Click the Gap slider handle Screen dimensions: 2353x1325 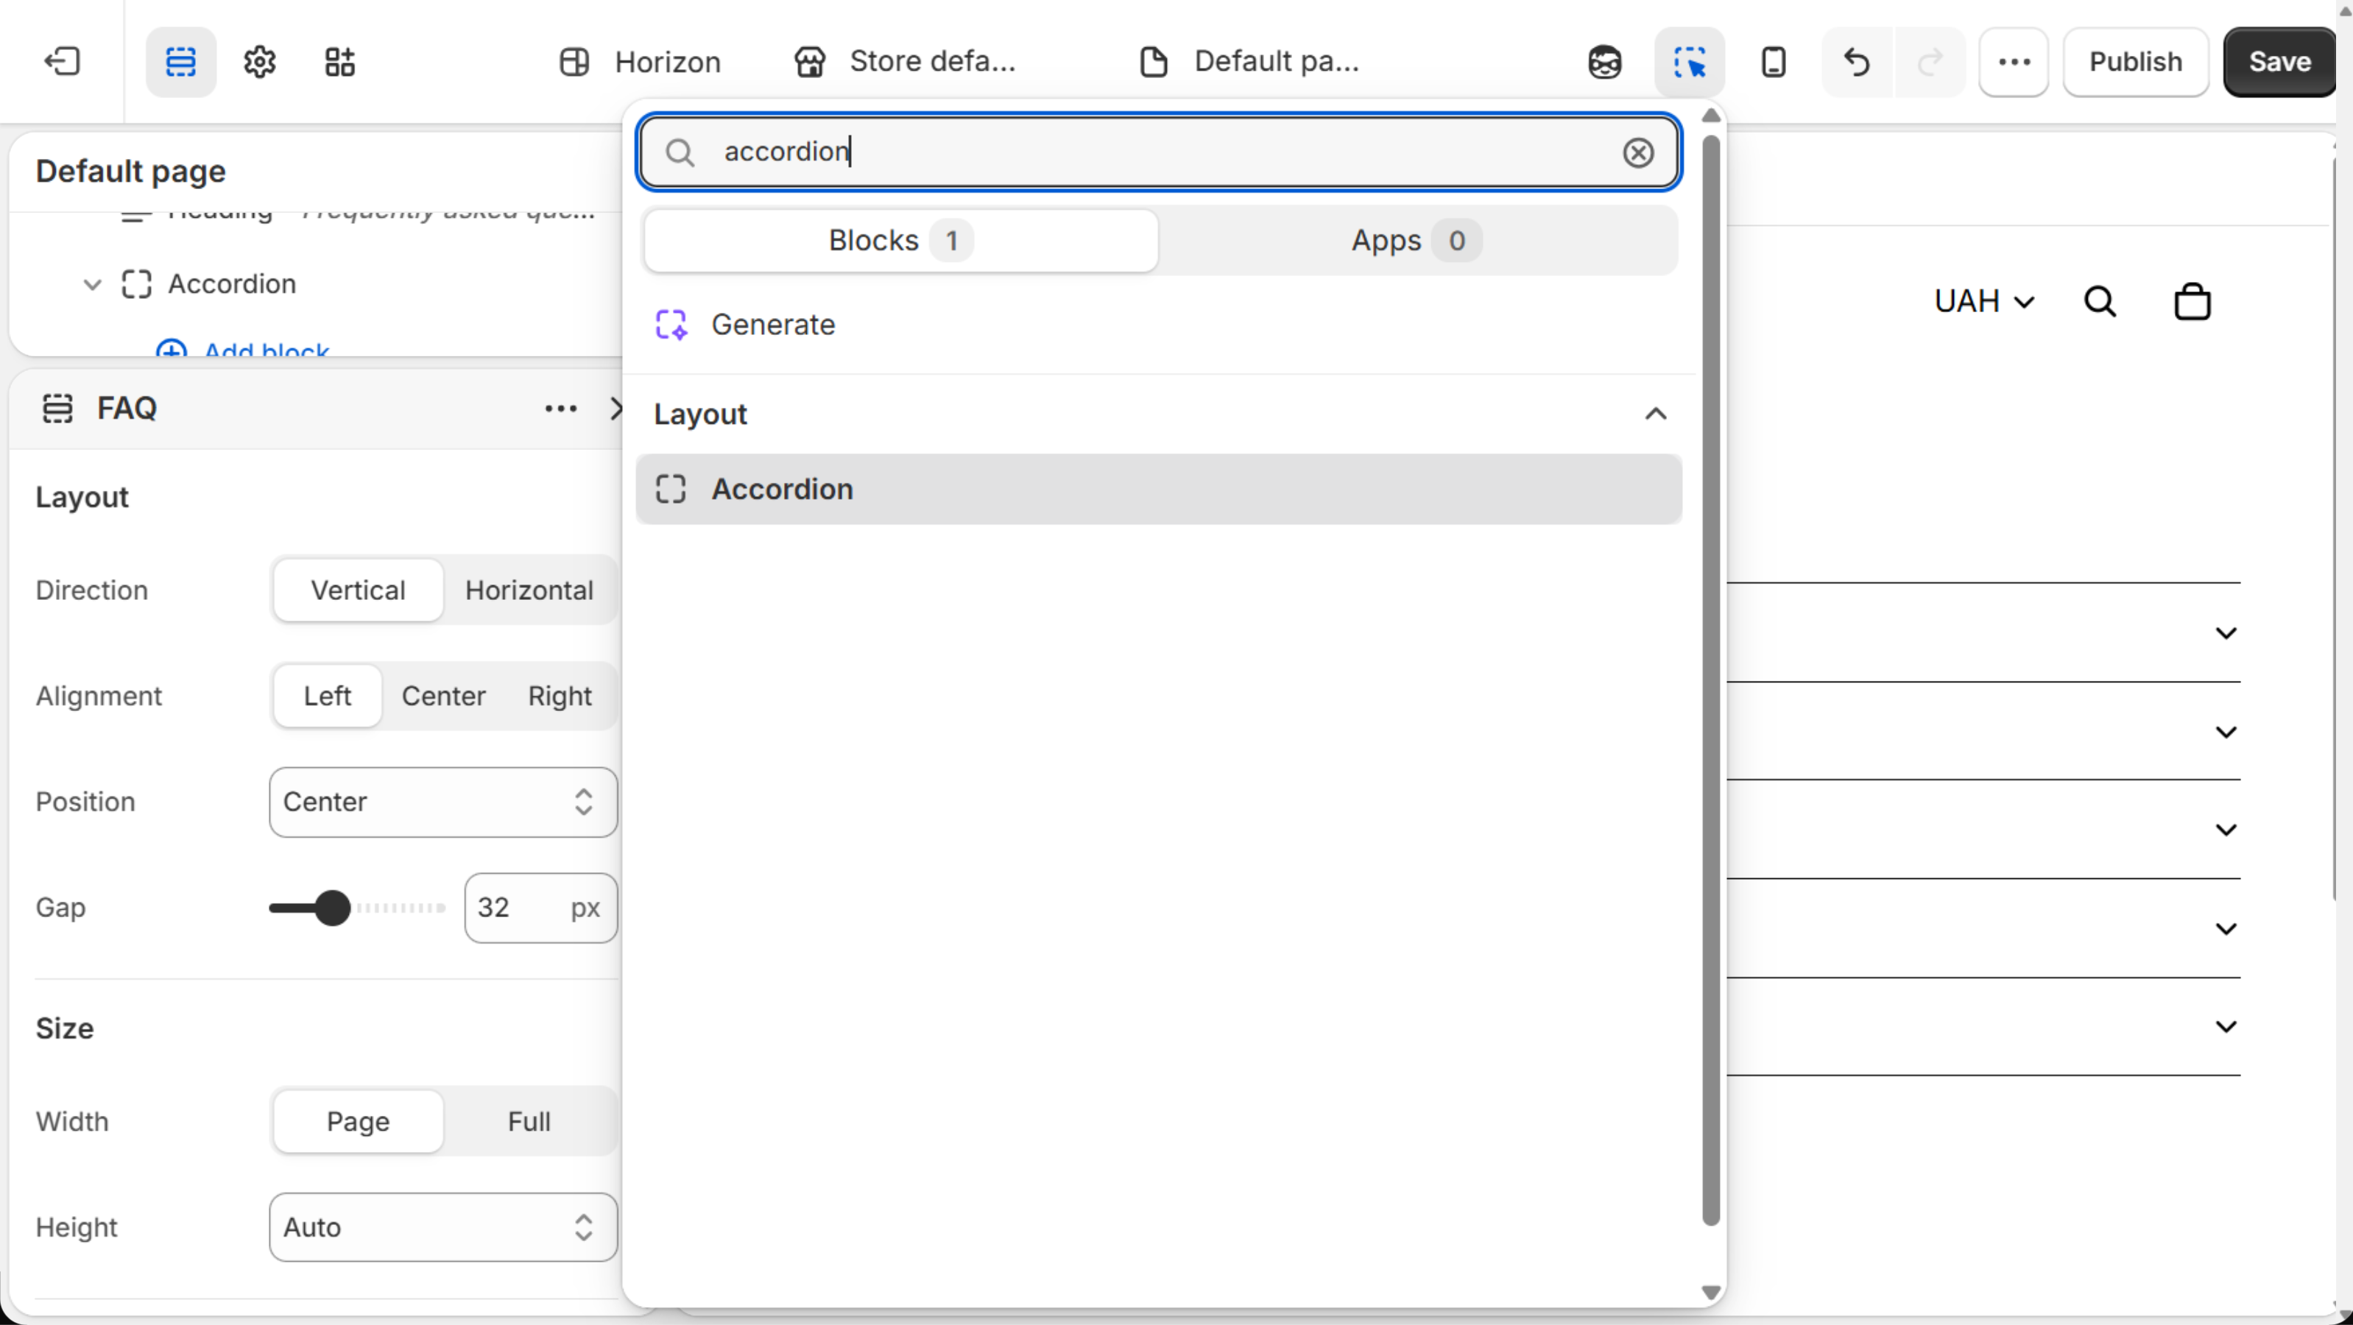pyautogui.click(x=333, y=908)
